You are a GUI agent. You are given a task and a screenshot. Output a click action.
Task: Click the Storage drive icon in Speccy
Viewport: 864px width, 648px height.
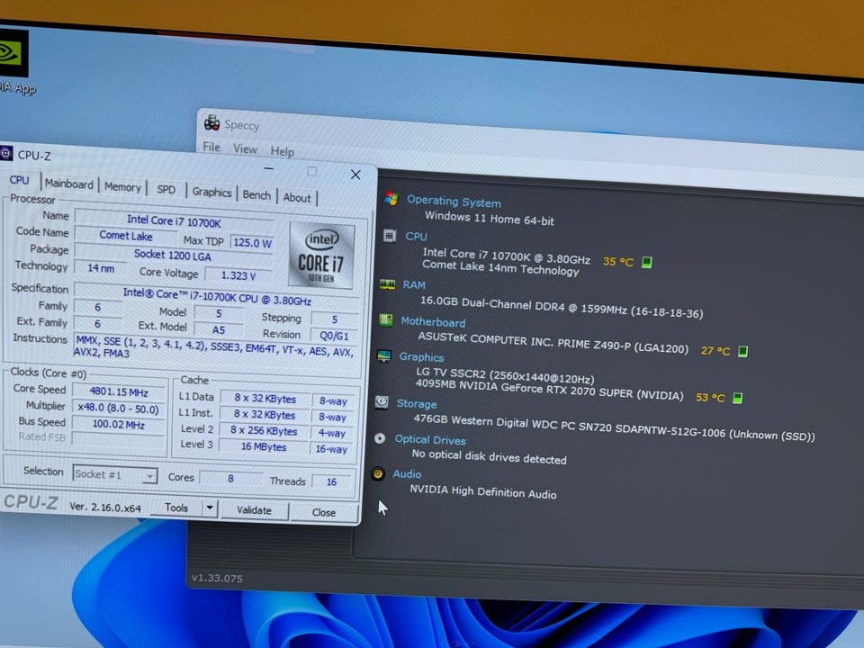[x=382, y=401]
